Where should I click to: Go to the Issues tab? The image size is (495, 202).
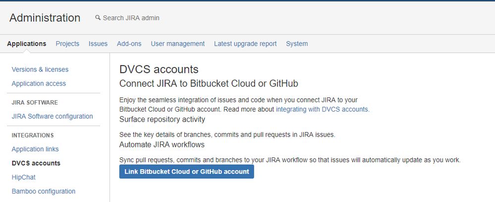coord(98,44)
